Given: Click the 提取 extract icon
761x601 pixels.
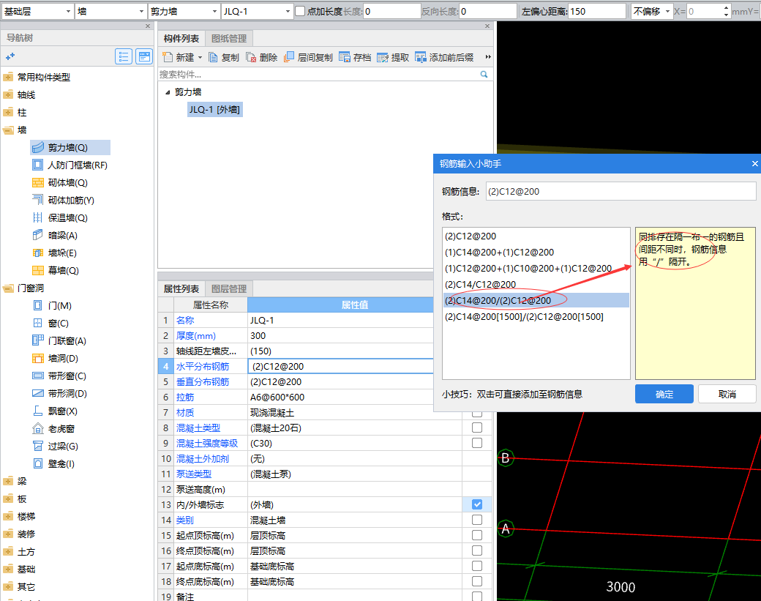Looking at the screenshot, I should click(x=383, y=57).
